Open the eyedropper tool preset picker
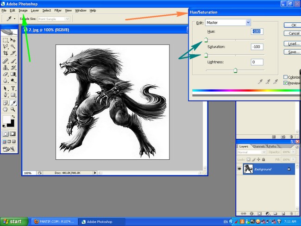 point(15,19)
